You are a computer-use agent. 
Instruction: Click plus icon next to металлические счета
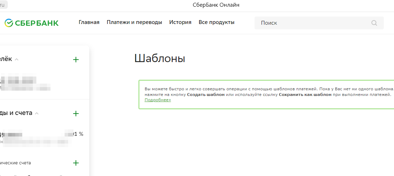coord(76,163)
